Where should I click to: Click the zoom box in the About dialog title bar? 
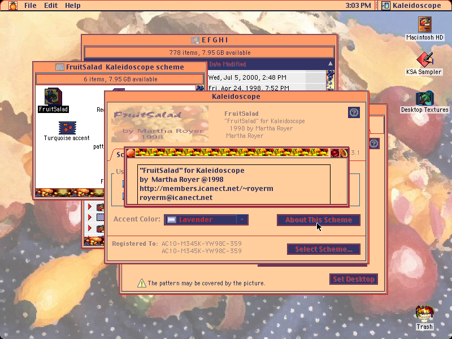pos(335,153)
